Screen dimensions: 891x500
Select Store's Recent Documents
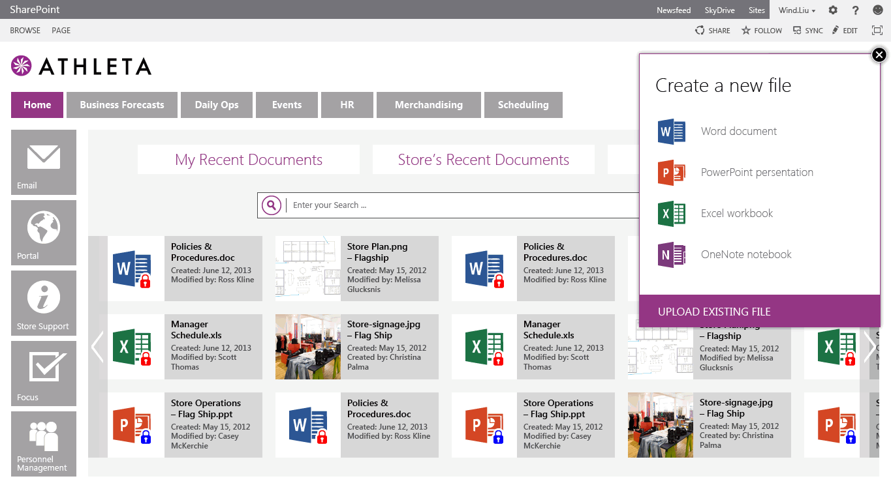coord(484,160)
